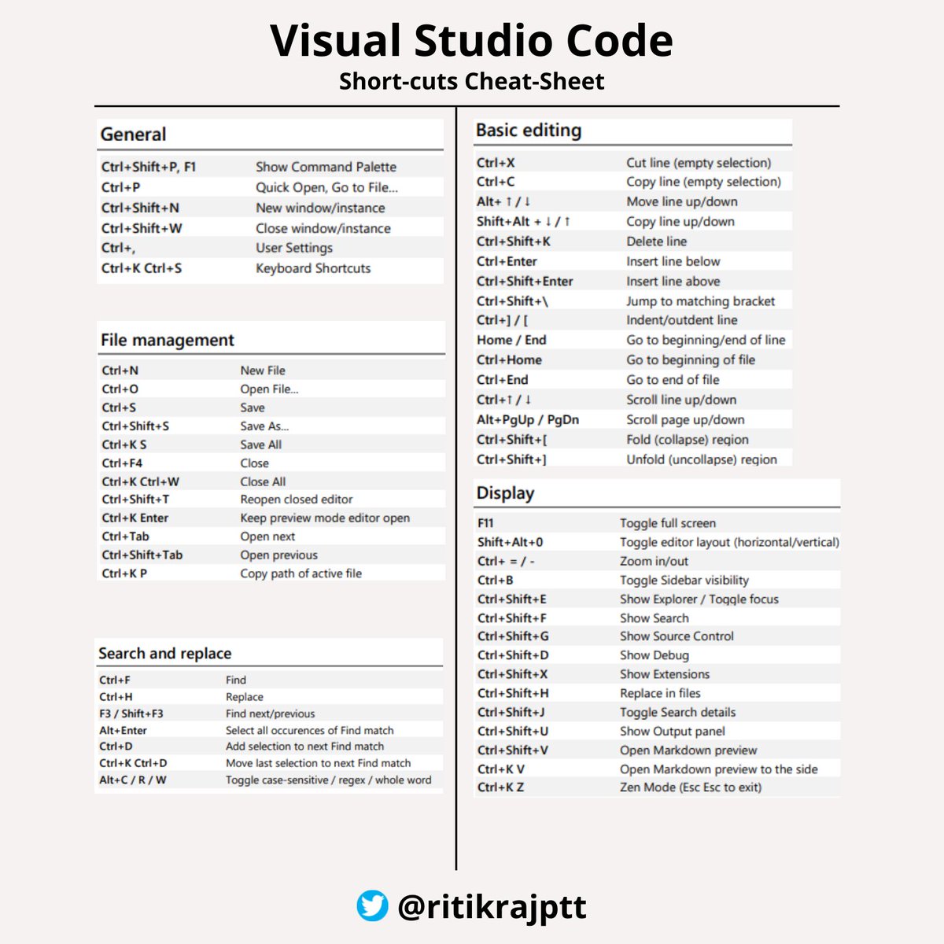Click Insert line above description

click(673, 281)
